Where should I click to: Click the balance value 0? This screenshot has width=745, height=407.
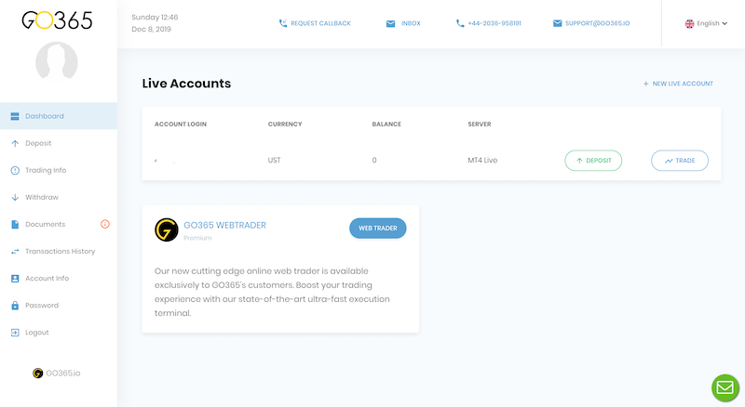click(x=374, y=161)
